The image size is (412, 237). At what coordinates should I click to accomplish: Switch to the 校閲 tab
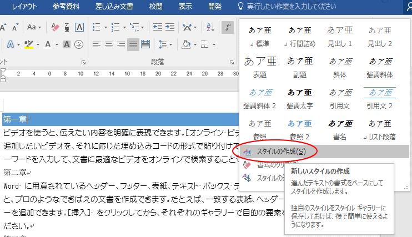point(156,6)
